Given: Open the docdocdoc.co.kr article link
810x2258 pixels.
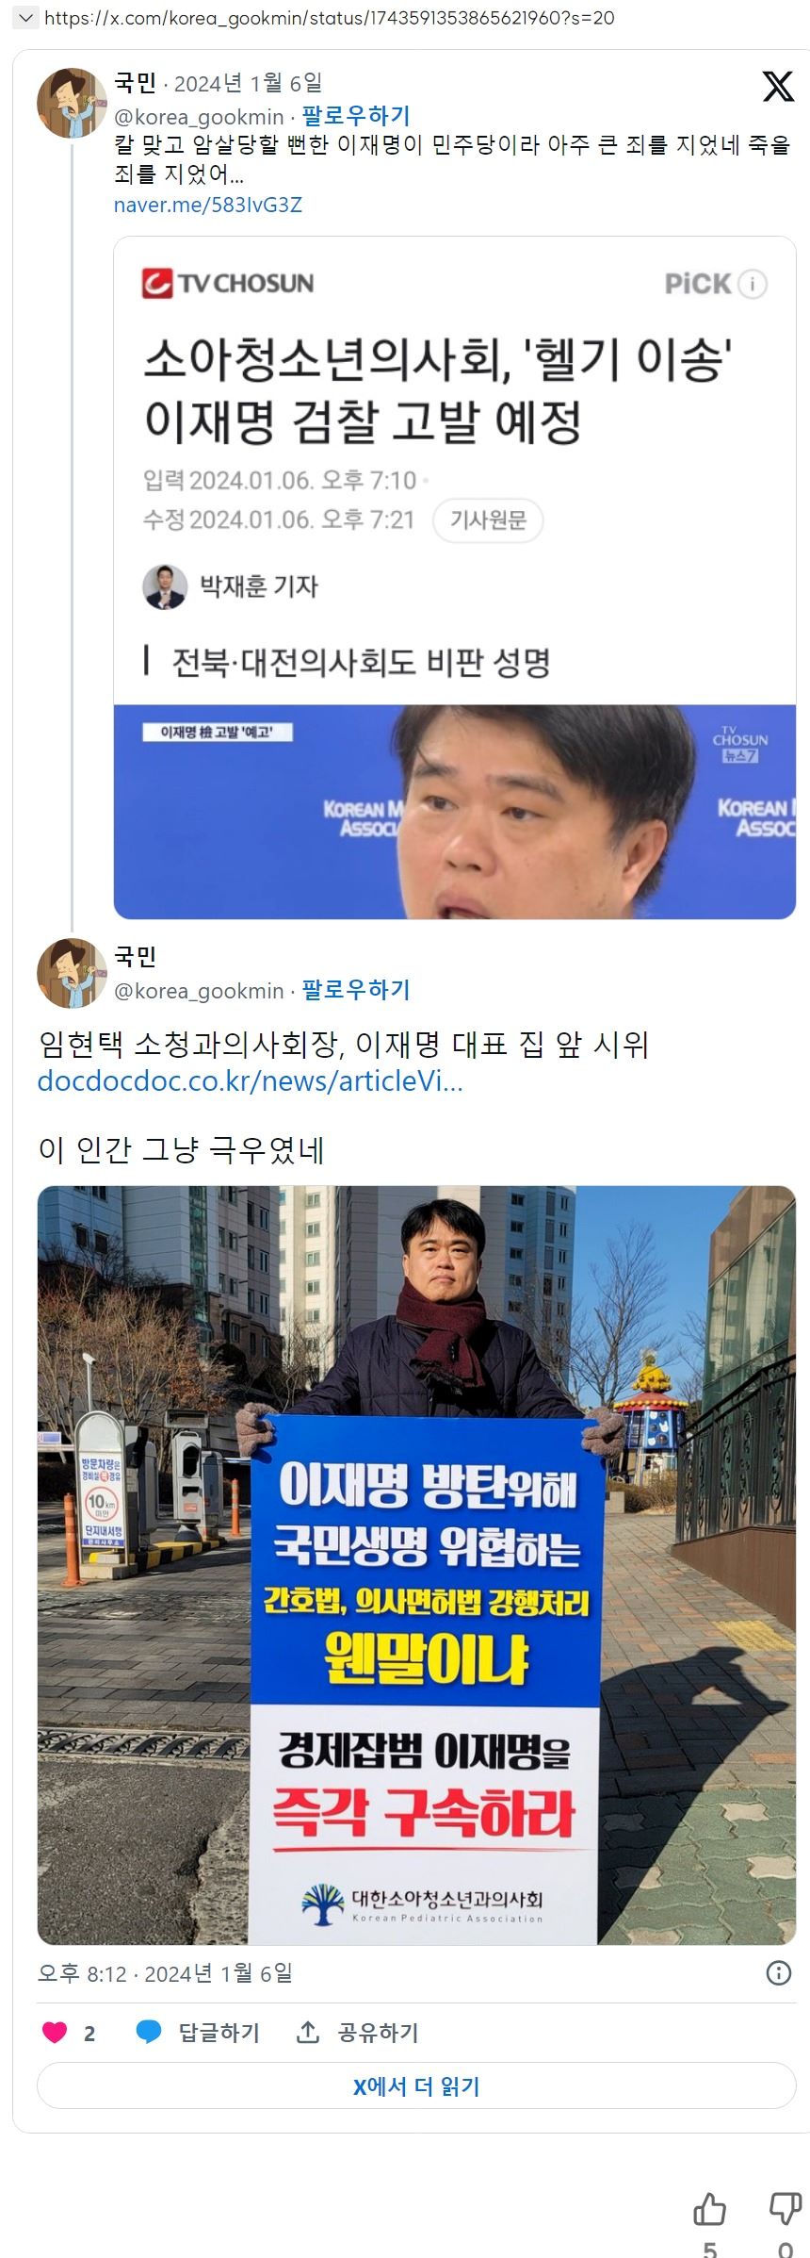Looking at the screenshot, I should (251, 1080).
